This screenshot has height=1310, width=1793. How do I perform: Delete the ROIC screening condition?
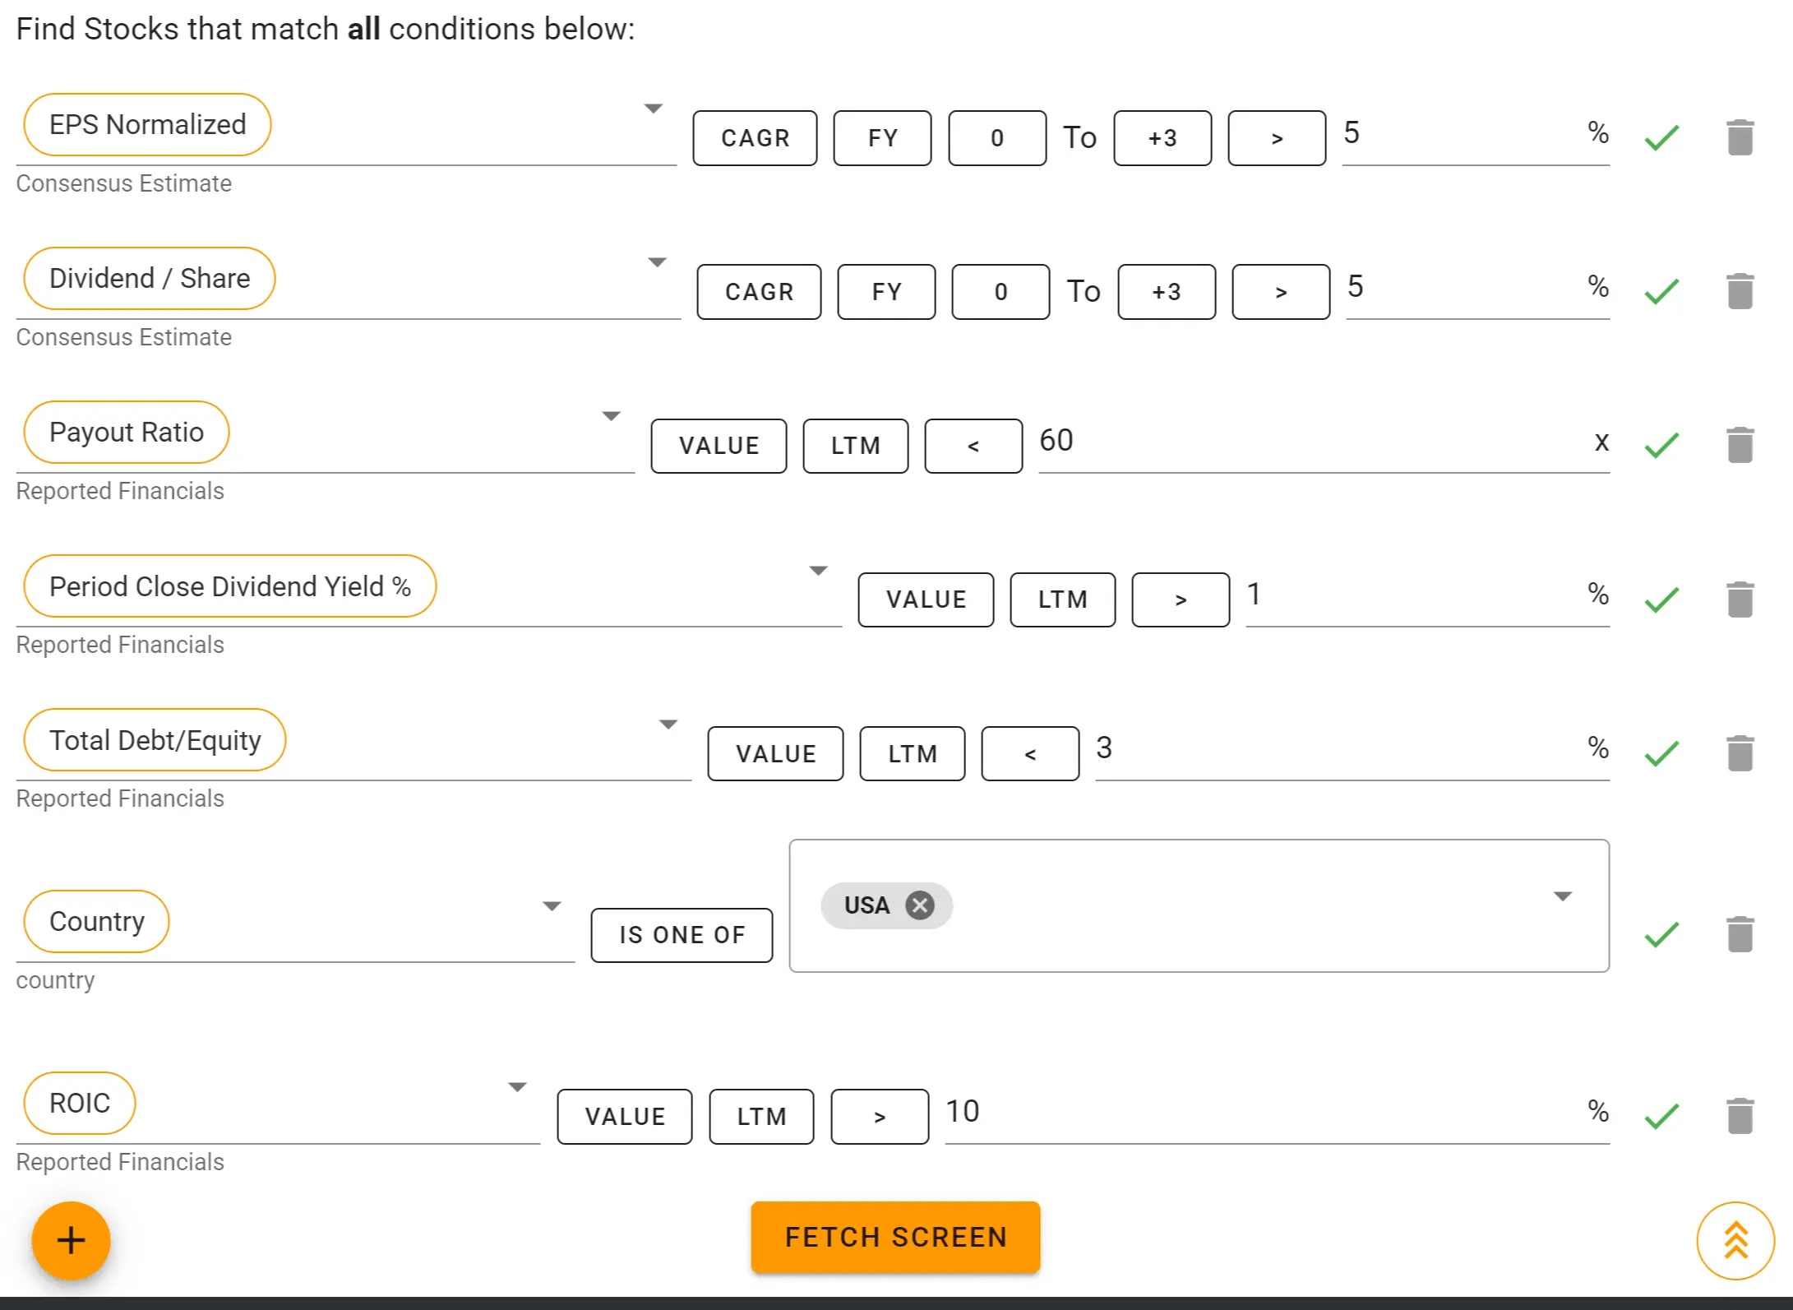tap(1740, 1116)
